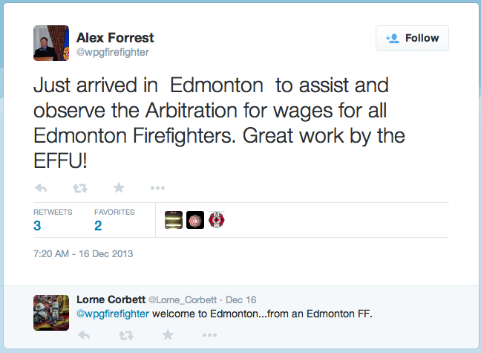Follow Alex Forrest
Viewport: 481px width, 353px height.
click(412, 38)
